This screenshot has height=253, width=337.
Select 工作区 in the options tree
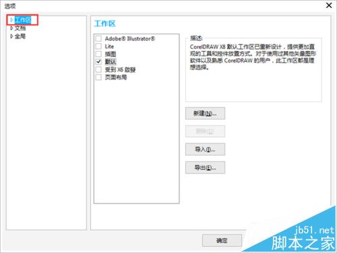[x=23, y=20]
